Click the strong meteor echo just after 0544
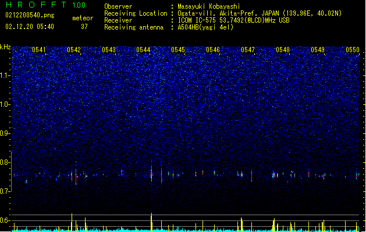 coord(151,173)
